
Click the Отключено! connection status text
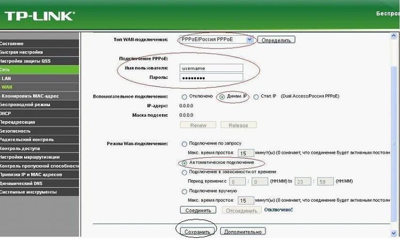279,210
